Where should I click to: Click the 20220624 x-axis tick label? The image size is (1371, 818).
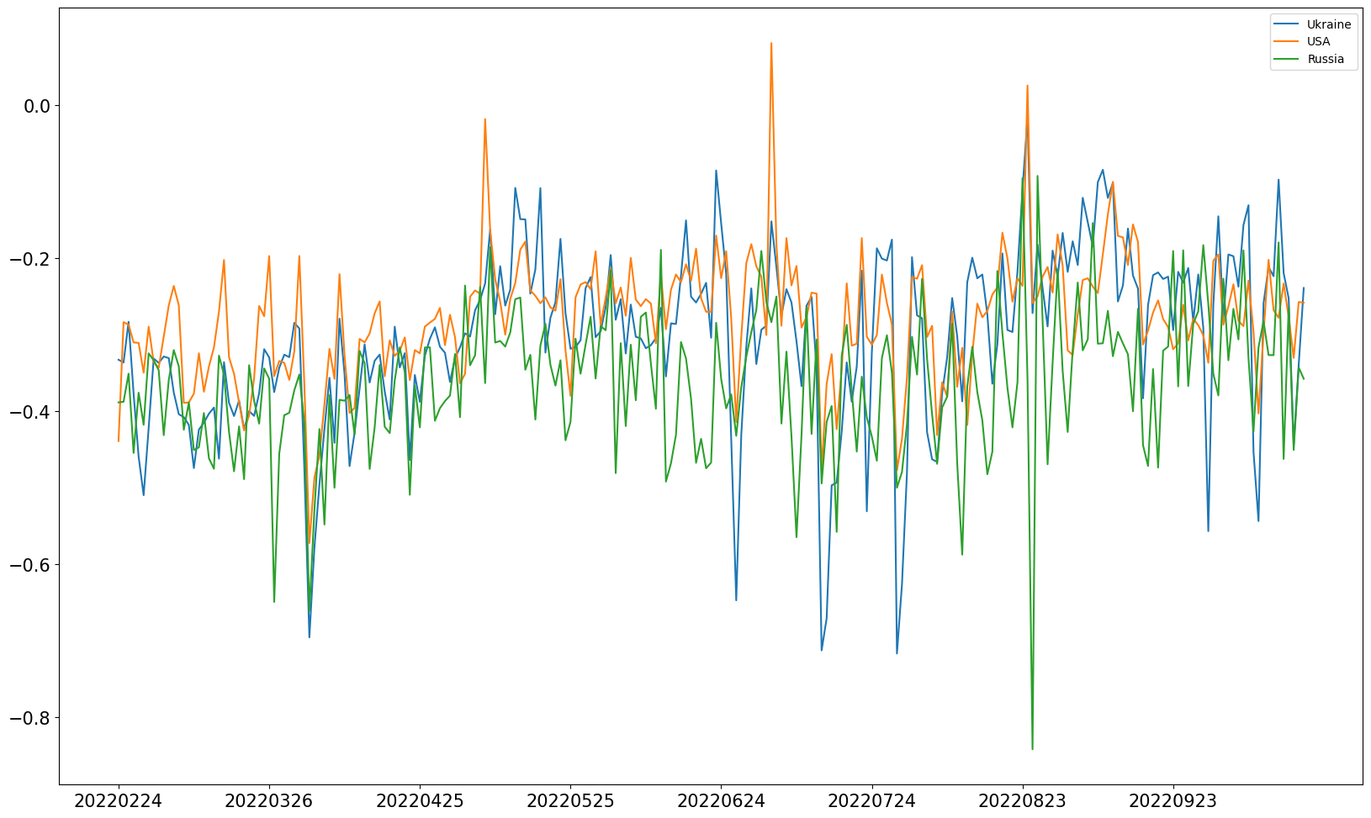tap(721, 801)
